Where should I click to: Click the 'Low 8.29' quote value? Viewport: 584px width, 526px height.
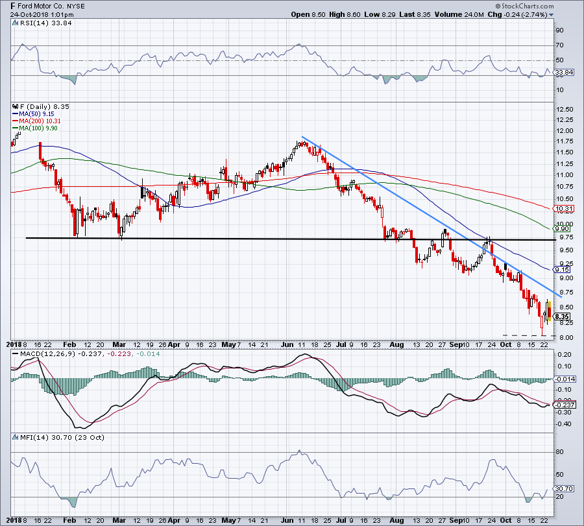pos(380,14)
